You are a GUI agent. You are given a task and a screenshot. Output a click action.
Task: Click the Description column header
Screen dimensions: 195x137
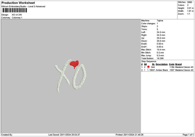tap(162, 64)
